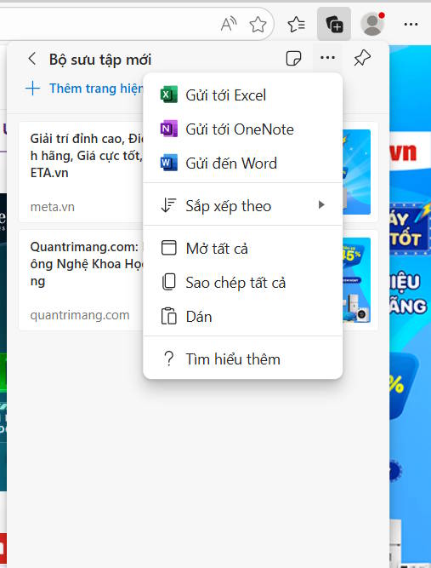Open collection more options ellipsis
431x568 pixels.
coord(327,58)
